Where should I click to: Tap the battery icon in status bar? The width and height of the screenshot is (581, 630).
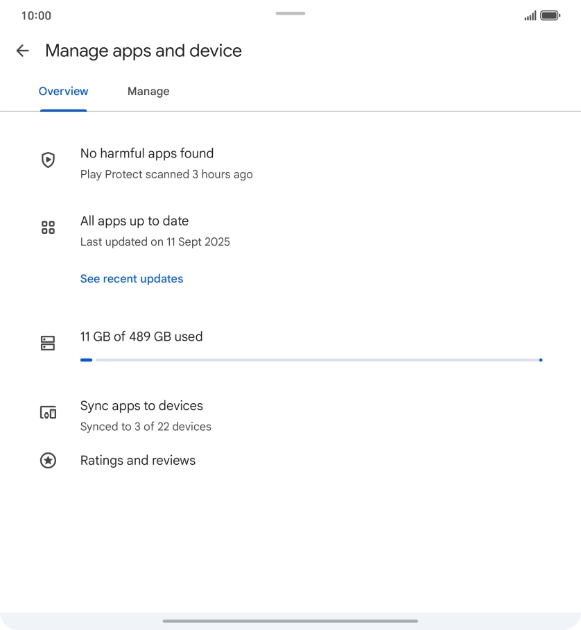tap(550, 15)
